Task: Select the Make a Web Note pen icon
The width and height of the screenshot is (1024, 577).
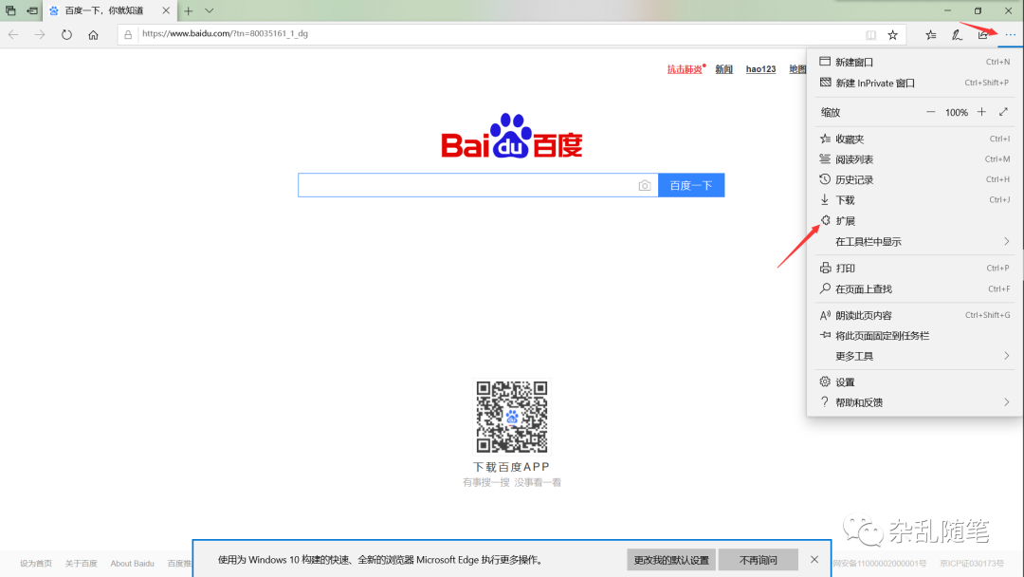Action: coord(957,34)
